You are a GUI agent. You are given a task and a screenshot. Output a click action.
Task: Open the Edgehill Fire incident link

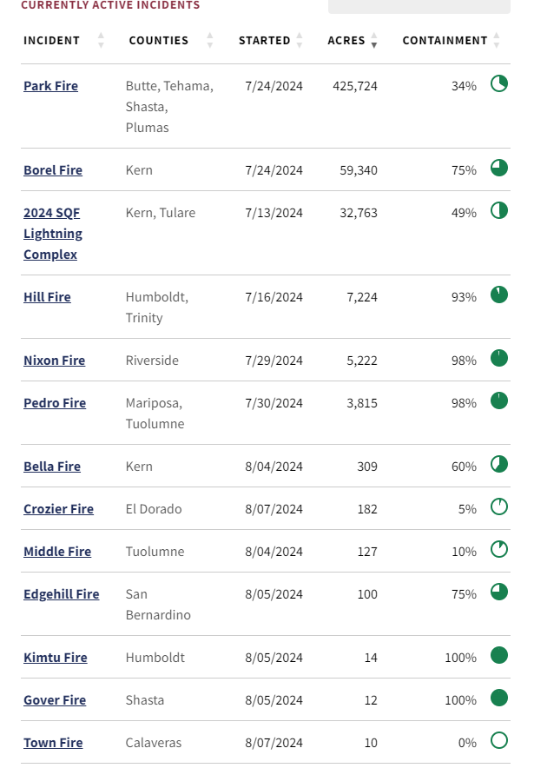click(x=61, y=594)
